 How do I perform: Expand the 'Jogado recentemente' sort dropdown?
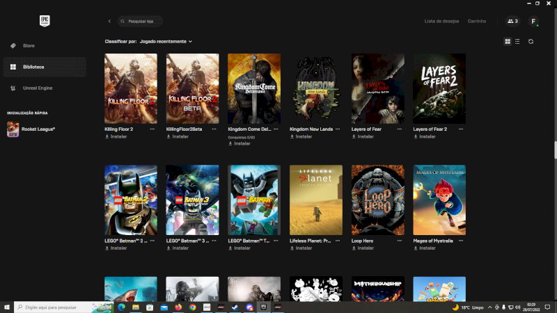pyautogui.click(x=166, y=42)
